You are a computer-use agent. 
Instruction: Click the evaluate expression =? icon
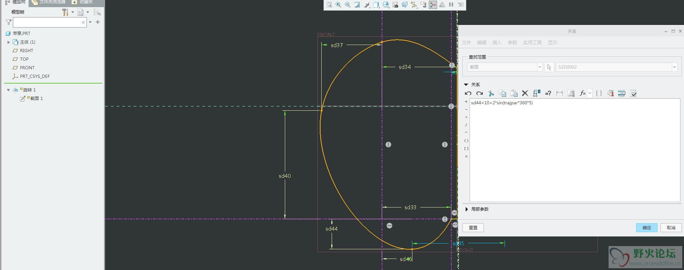[x=548, y=93]
